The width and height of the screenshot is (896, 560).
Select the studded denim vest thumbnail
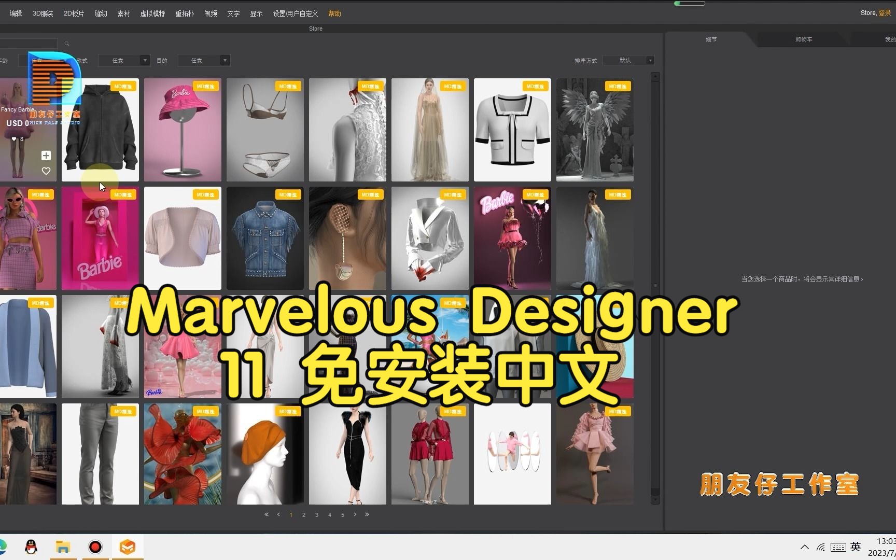265,238
